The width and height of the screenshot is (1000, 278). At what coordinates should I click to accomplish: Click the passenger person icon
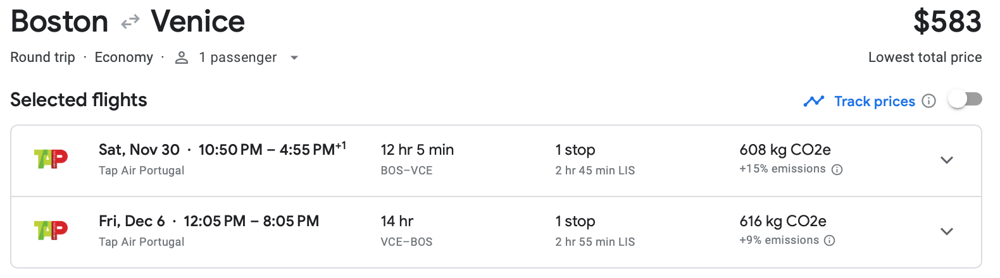(182, 57)
